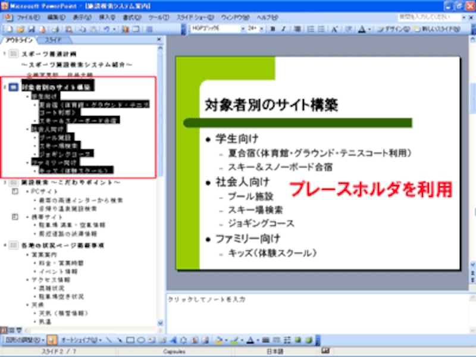This screenshot has height=357, width=476.
Task: Open the print preview icon
Action: click(x=70, y=29)
